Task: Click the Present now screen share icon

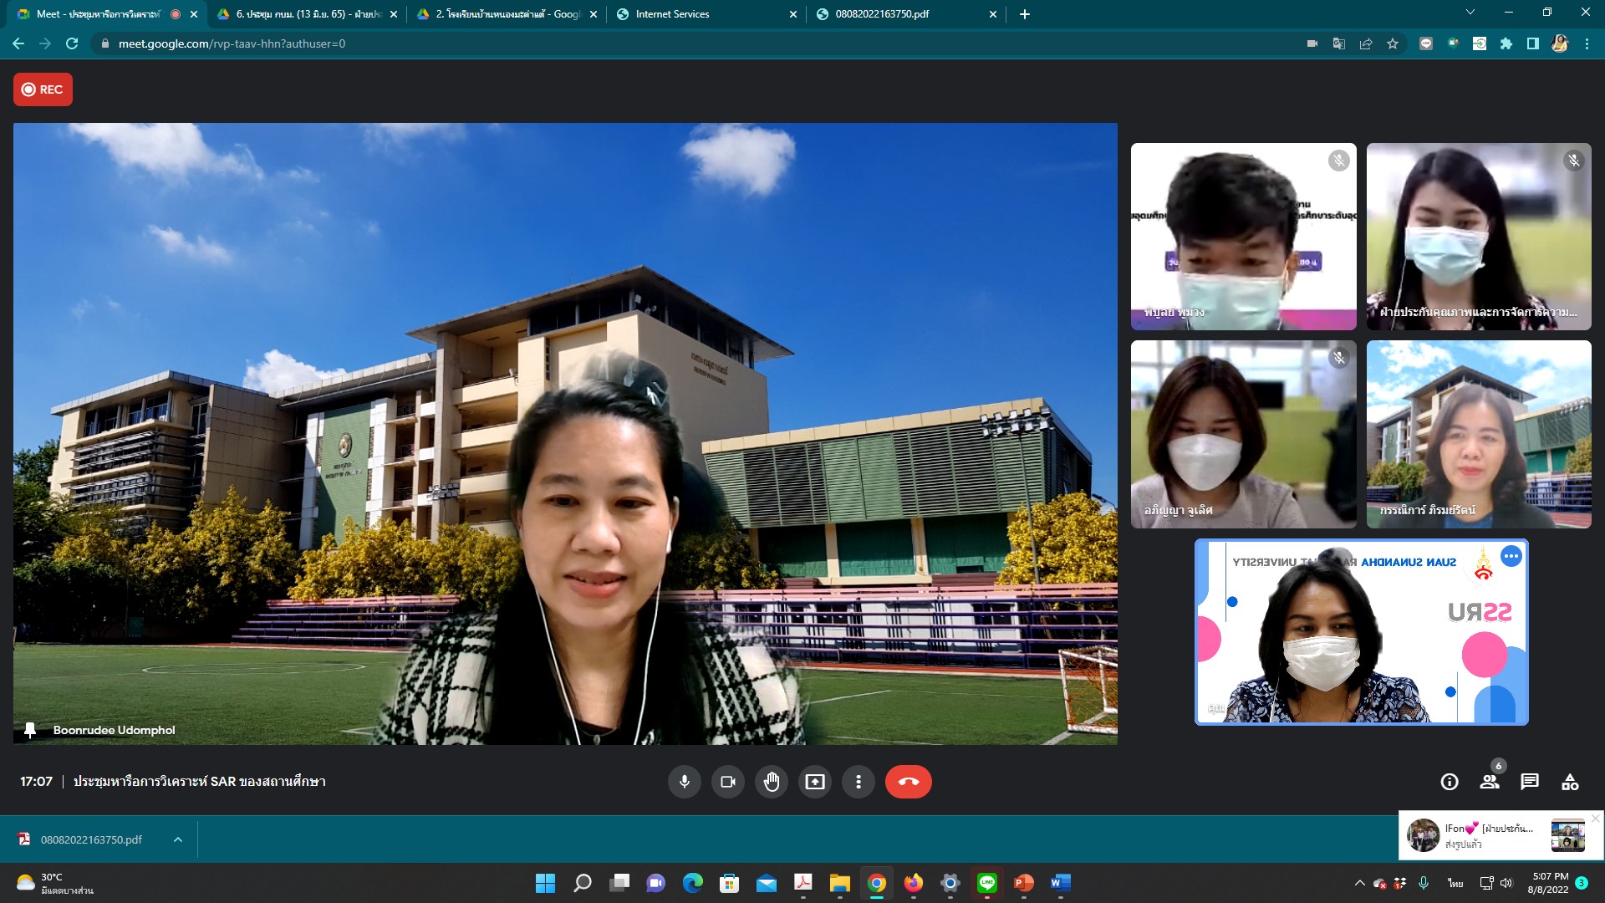Action: point(814,782)
